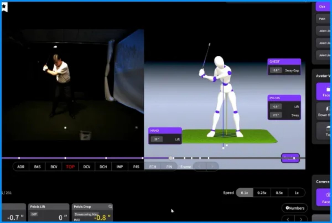The height and width of the screenshot is (223, 332).
Task: Toggle the Path display option
Action: (322, 19)
